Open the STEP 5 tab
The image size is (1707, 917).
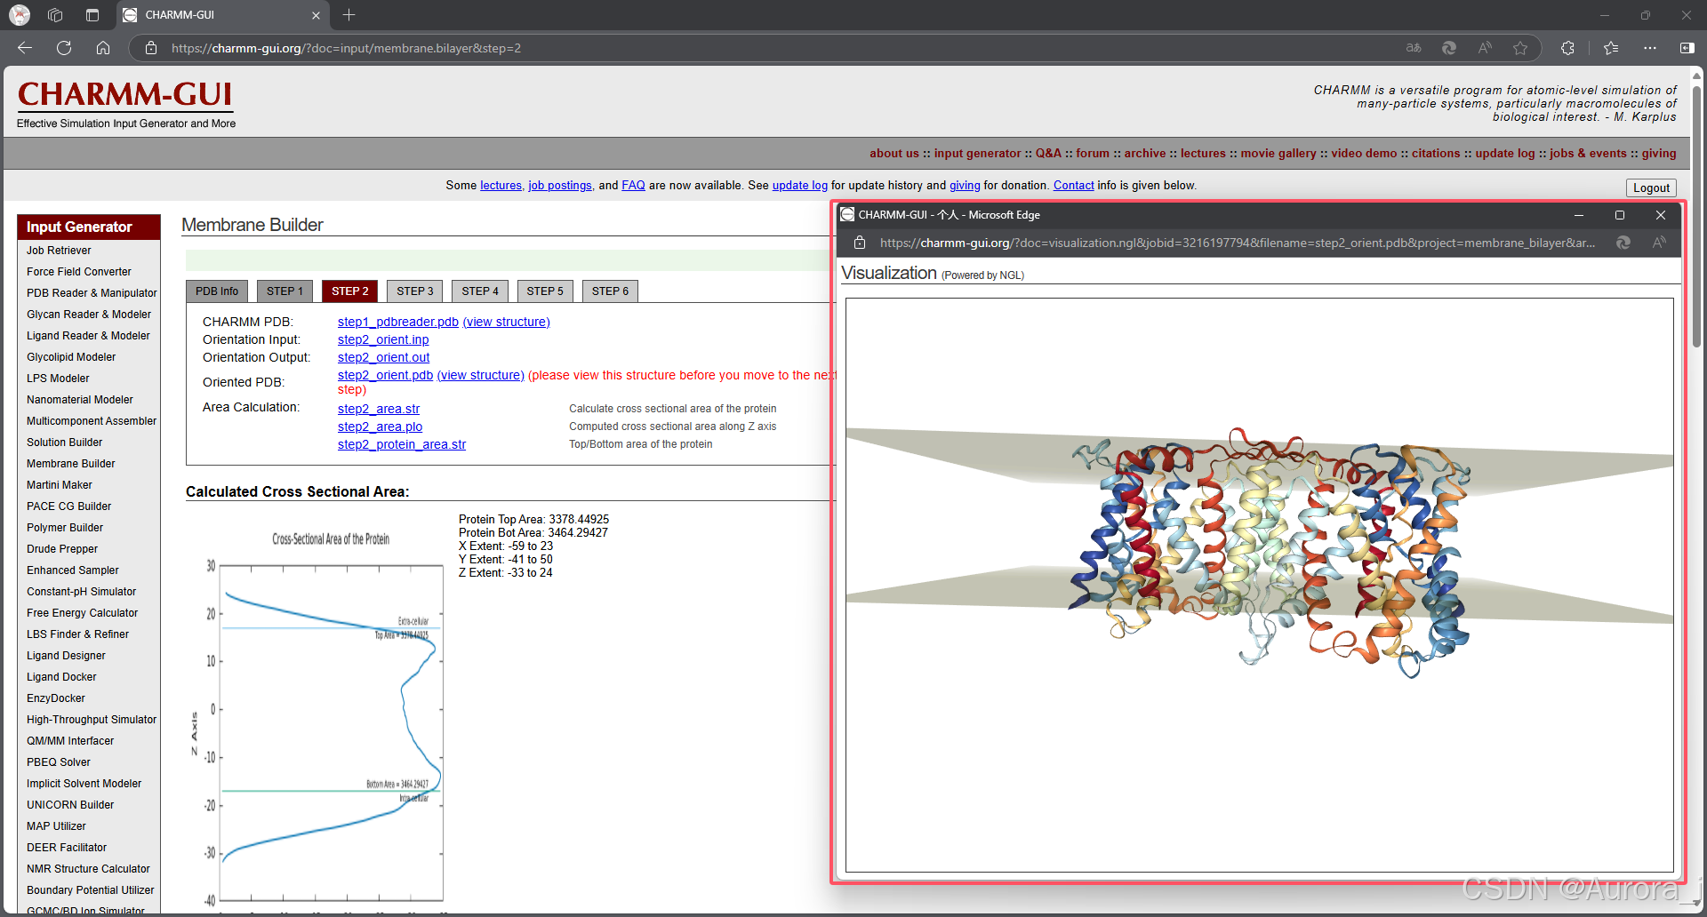pyautogui.click(x=545, y=291)
